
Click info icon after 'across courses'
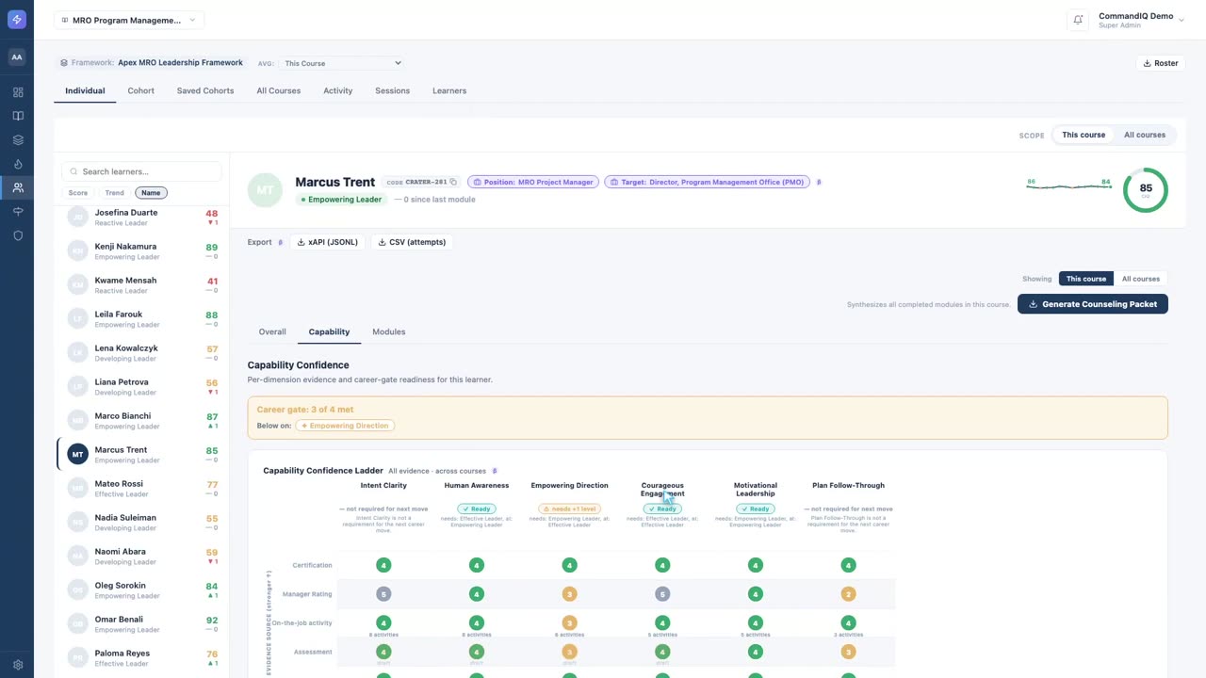(x=495, y=471)
